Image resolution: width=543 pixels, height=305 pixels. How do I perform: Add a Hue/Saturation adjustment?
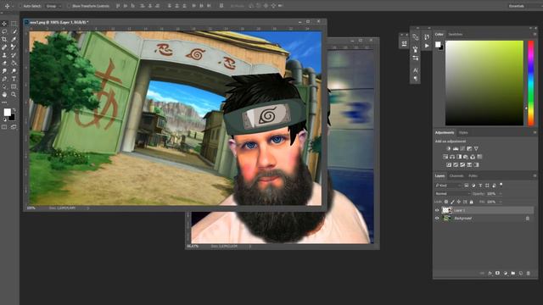445,157
